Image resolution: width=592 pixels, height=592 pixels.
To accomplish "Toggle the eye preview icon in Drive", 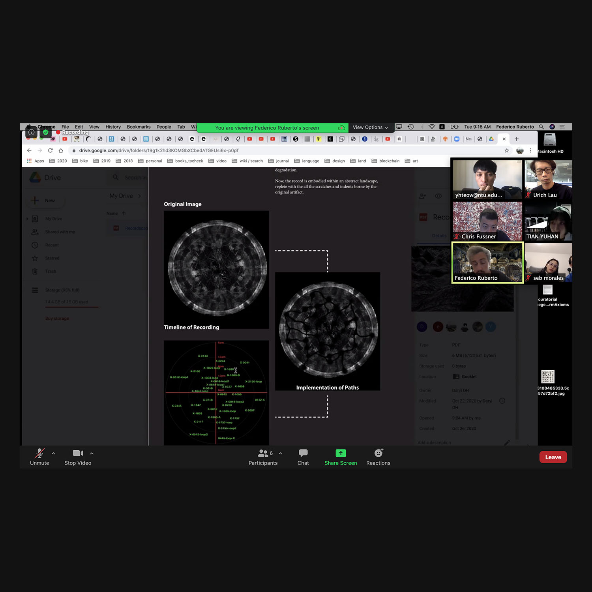I will pyautogui.click(x=438, y=196).
